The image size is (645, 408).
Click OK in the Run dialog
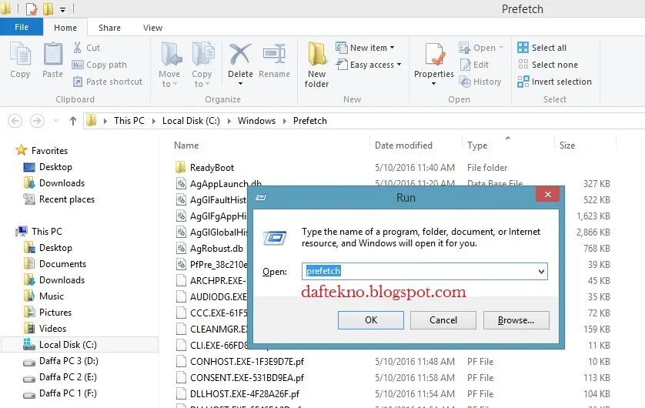(x=371, y=320)
